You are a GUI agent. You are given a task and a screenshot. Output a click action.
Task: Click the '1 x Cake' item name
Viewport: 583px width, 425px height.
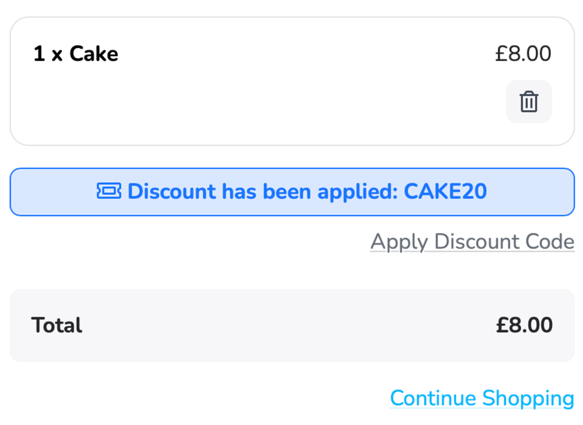(76, 54)
